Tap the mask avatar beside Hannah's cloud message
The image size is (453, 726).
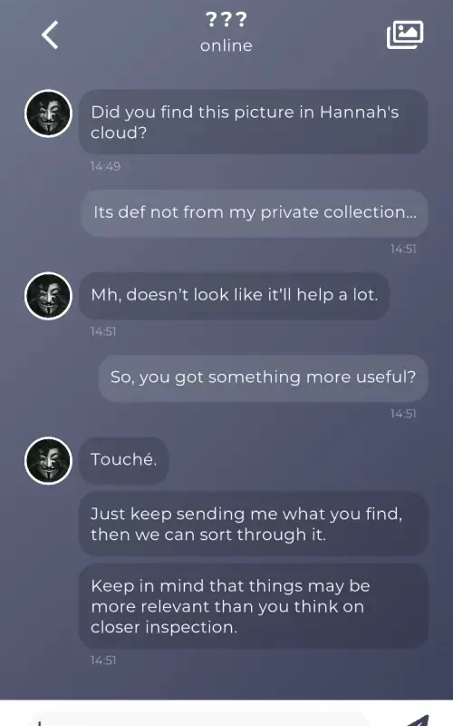48,113
